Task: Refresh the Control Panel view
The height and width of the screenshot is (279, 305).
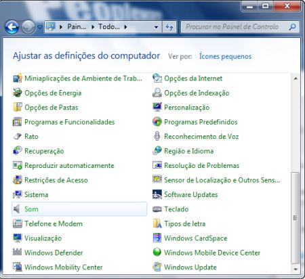Action: click(x=169, y=27)
